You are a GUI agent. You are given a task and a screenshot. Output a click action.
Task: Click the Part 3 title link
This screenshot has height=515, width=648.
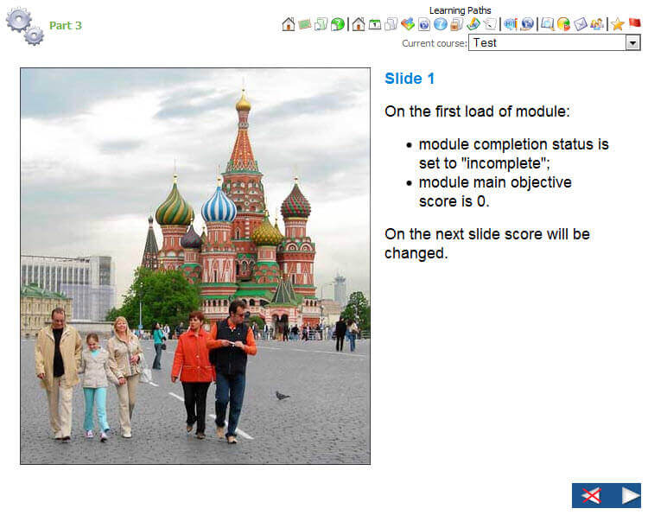(x=66, y=26)
